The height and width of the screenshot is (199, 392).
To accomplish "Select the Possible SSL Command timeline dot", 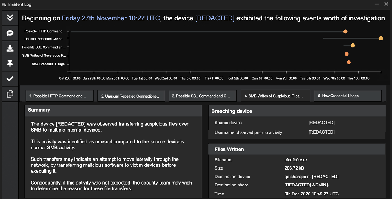I will pos(353,45).
